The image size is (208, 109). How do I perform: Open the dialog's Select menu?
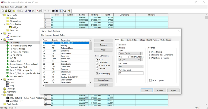click(63, 35)
